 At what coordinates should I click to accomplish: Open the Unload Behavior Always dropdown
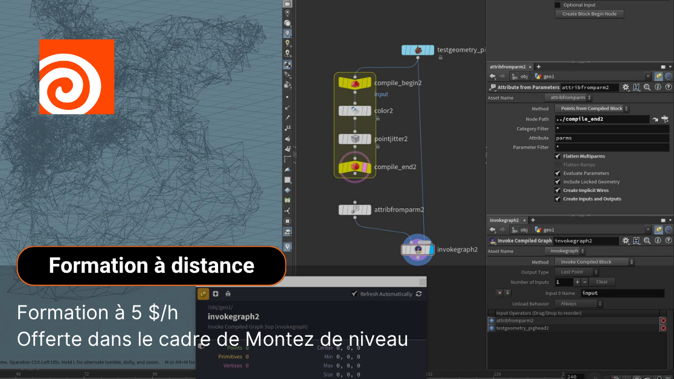click(x=579, y=304)
